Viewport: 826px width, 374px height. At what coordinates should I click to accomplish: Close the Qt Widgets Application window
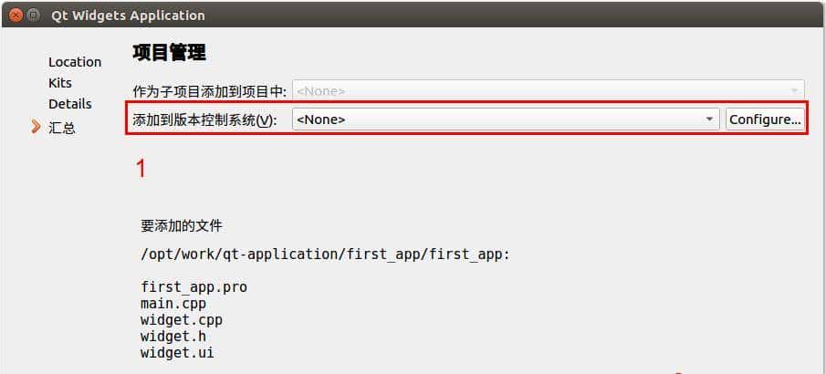pos(15,15)
